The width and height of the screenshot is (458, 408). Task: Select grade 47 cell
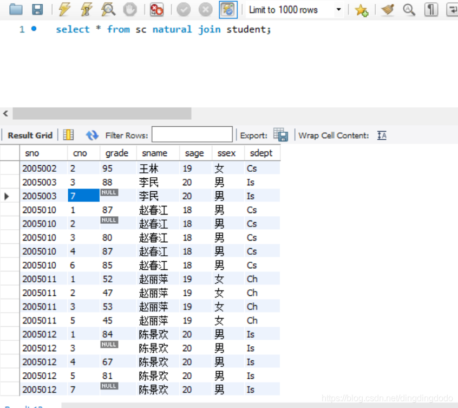pyautogui.click(x=118, y=293)
